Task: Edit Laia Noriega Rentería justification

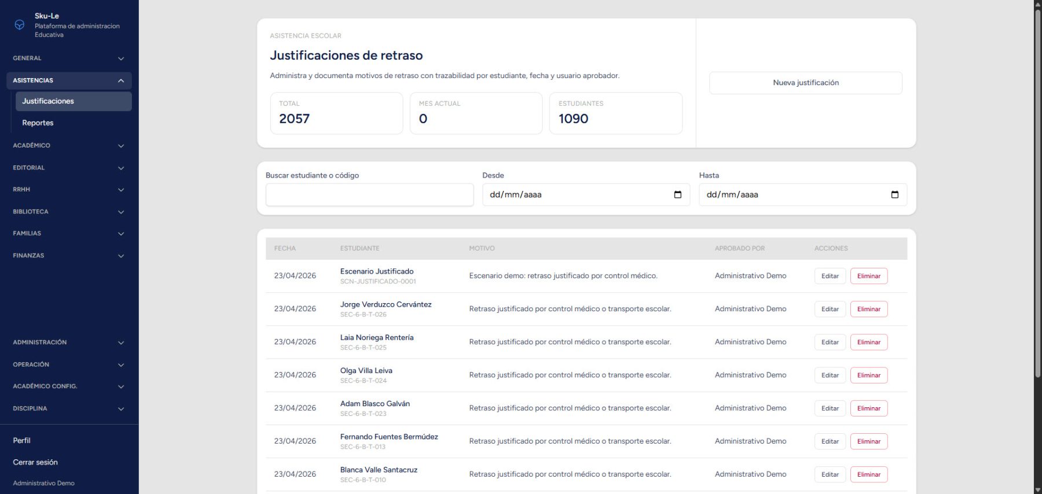Action: coord(830,342)
